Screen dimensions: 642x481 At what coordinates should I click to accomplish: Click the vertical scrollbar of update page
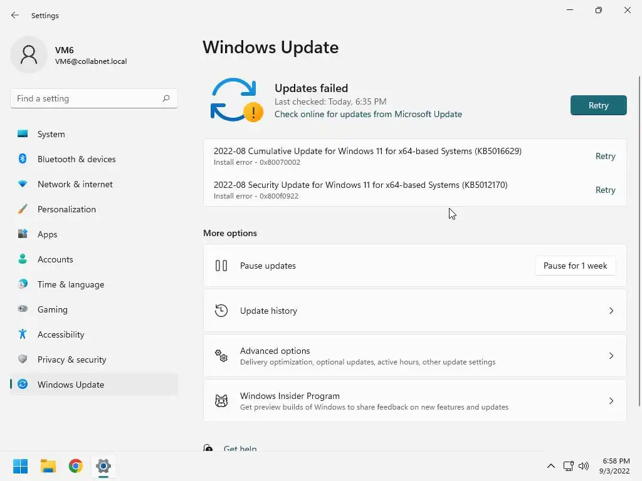[x=639, y=241]
